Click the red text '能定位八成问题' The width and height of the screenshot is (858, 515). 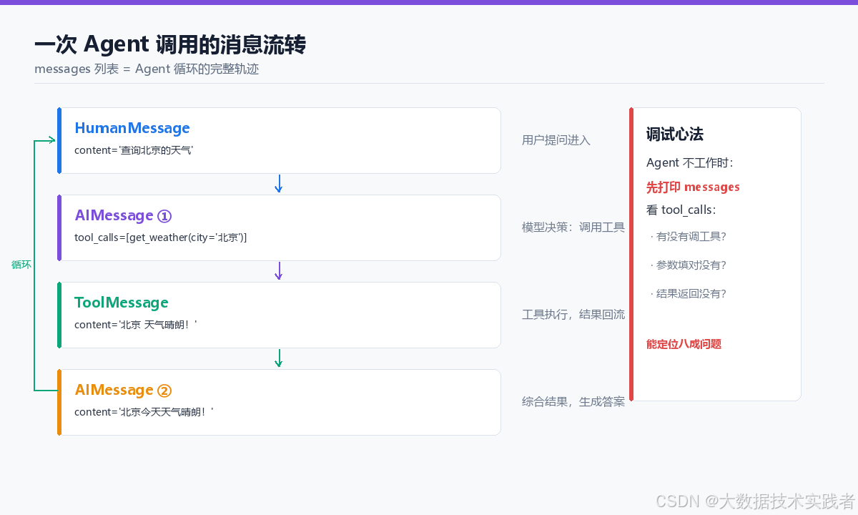pos(684,344)
